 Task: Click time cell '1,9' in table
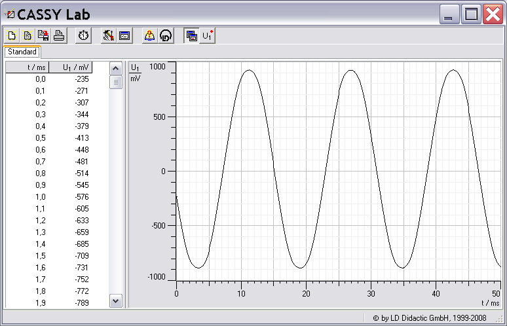41,303
